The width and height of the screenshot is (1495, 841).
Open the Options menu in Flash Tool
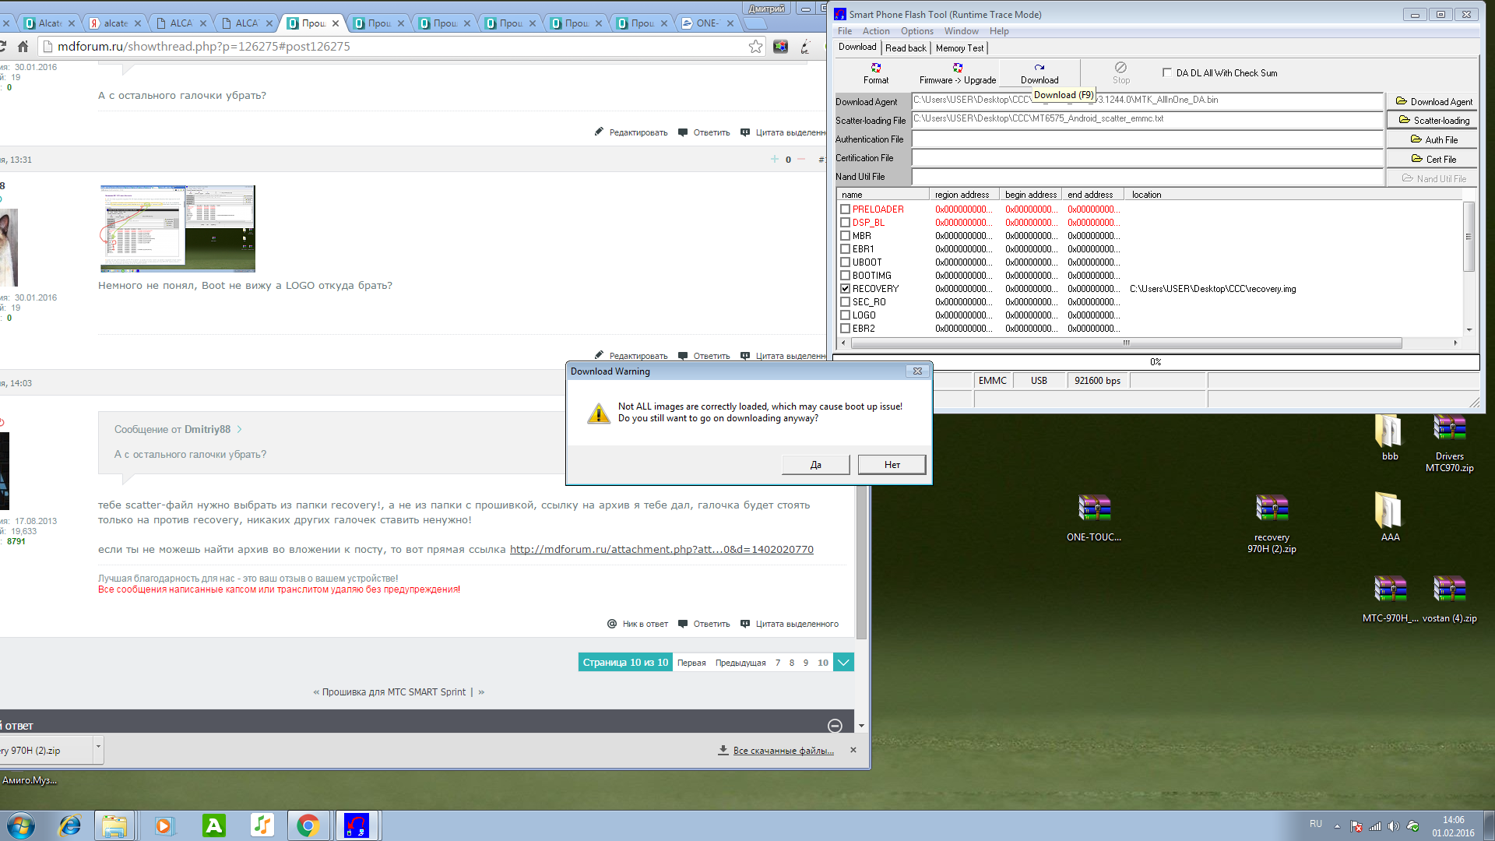point(916,31)
